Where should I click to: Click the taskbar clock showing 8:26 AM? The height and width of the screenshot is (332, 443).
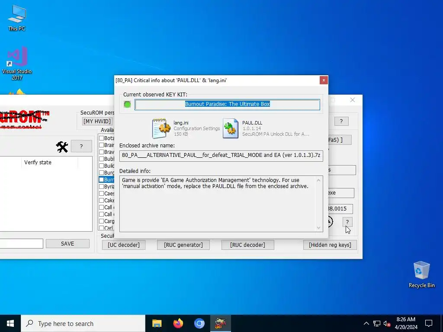pyautogui.click(x=406, y=323)
